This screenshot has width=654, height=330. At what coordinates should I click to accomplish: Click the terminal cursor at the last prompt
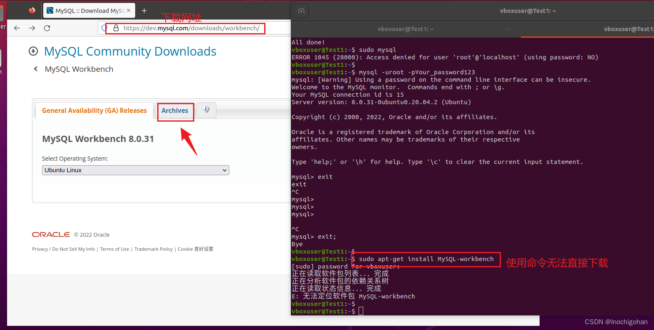tap(361, 311)
